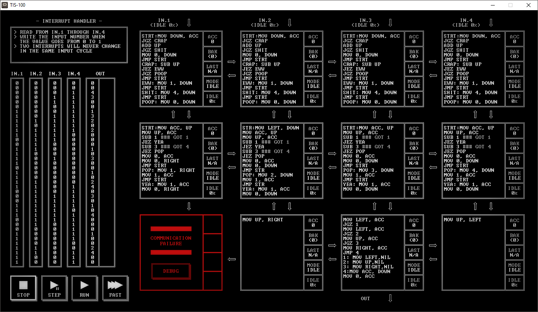Click the top-left node's ACC register

pos(212,39)
